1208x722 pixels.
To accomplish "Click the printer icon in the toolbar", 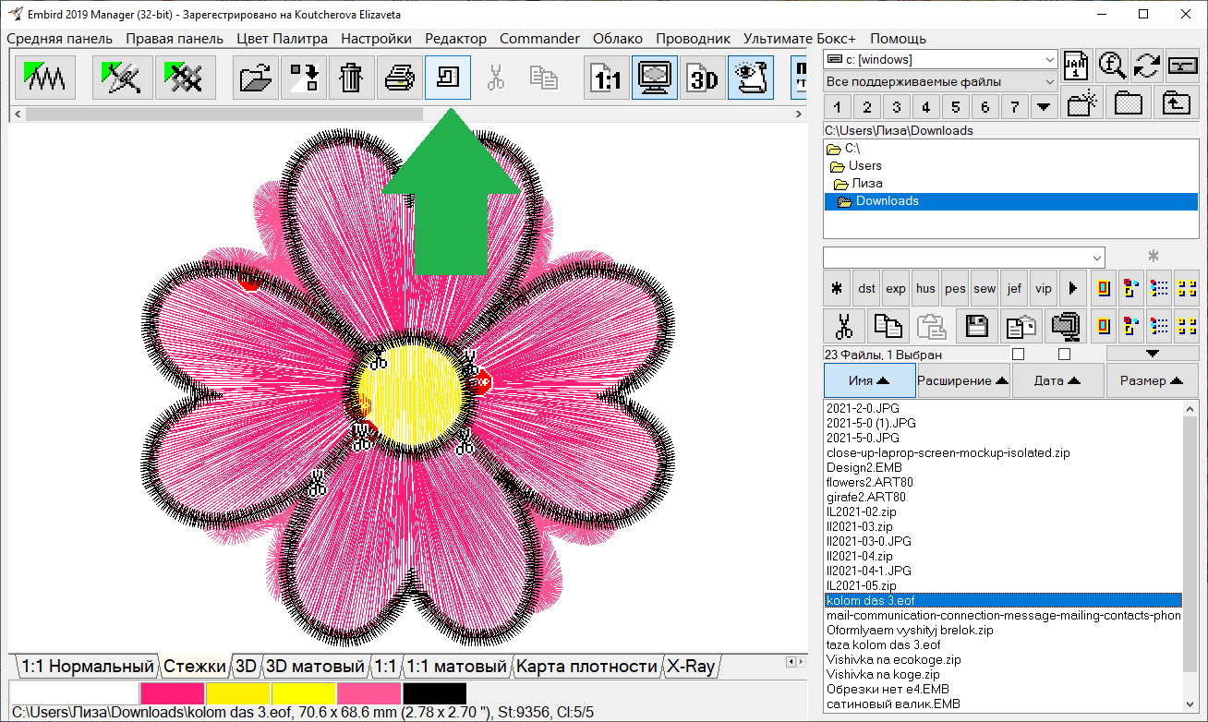I will pos(399,78).
